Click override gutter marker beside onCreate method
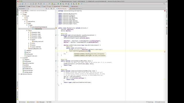The image size is (184, 103). coord(56,35)
